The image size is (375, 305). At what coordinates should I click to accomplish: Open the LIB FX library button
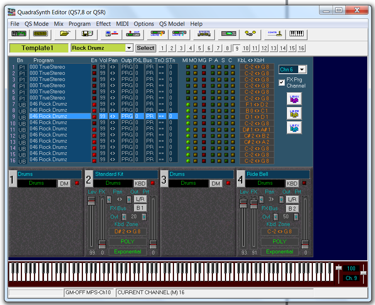[294, 128]
